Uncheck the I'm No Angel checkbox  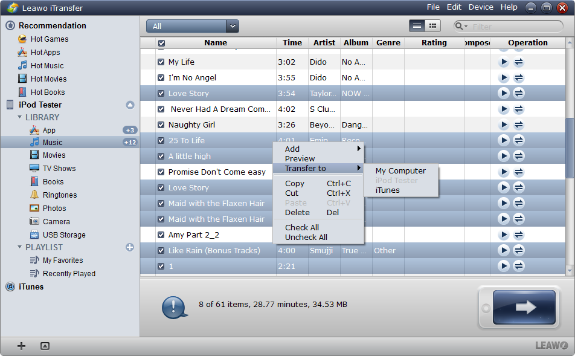161,78
